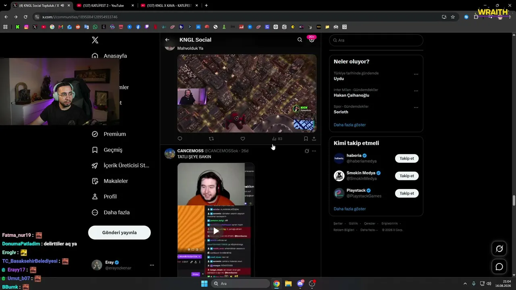The width and height of the screenshot is (516, 290).
Task: Search within the KNGL Social community
Action: 300,40
